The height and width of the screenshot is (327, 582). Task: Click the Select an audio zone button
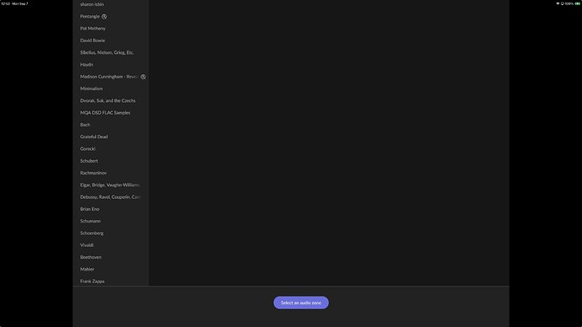pos(301,303)
